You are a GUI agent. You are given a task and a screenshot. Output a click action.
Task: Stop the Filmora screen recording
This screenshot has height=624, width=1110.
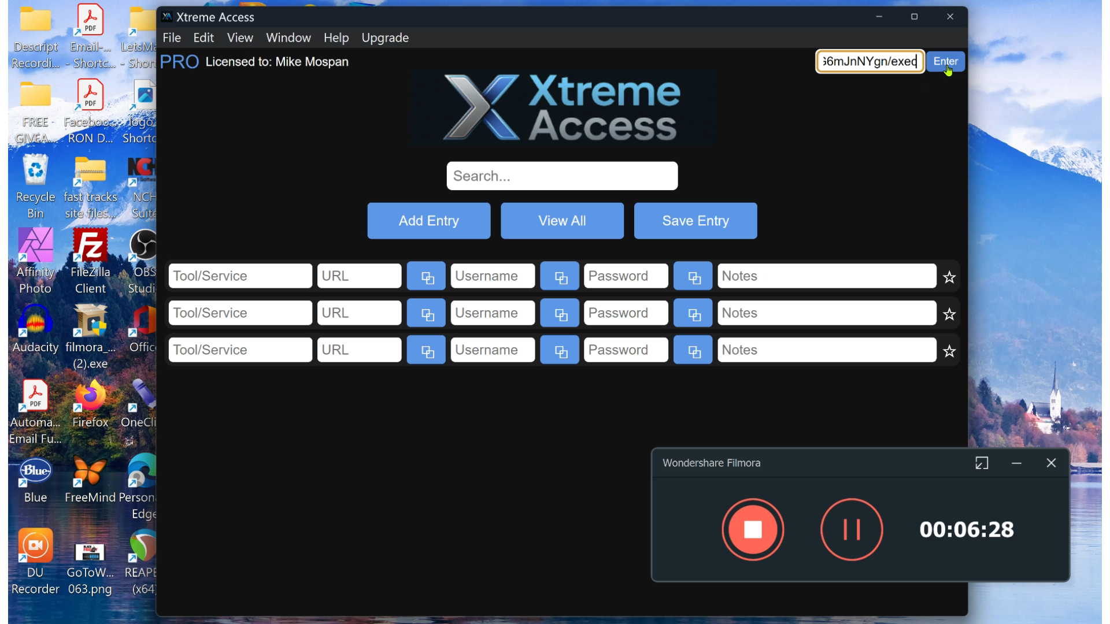pyautogui.click(x=753, y=529)
